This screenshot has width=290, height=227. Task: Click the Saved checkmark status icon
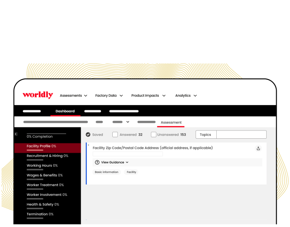[x=87, y=134]
